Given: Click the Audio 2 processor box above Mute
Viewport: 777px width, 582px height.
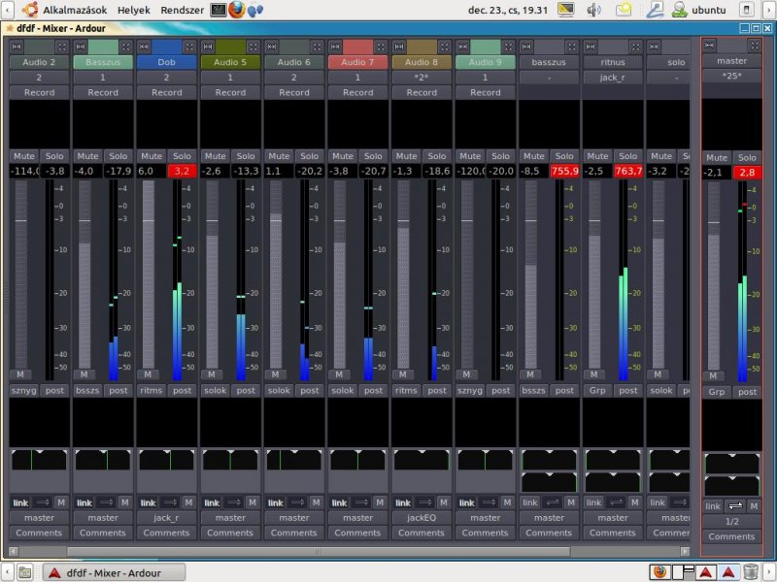Looking at the screenshot, I should pos(39,124).
